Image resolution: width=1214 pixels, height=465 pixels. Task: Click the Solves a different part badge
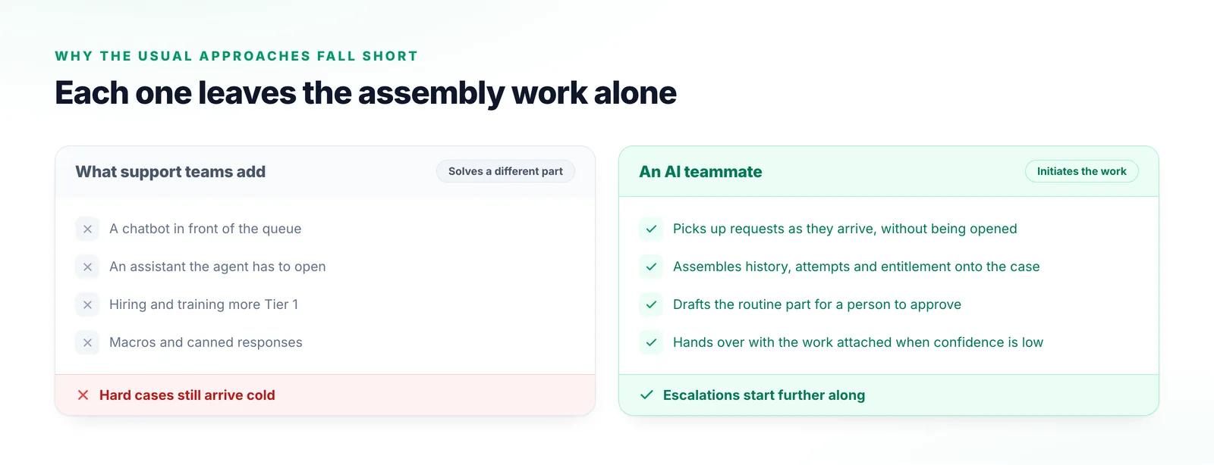click(x=505, y=171)
